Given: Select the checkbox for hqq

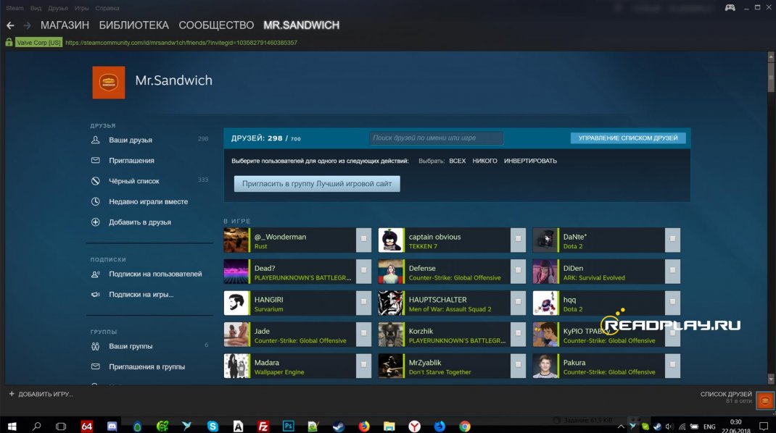Looking at the screenshot, I should coord(672,301).
